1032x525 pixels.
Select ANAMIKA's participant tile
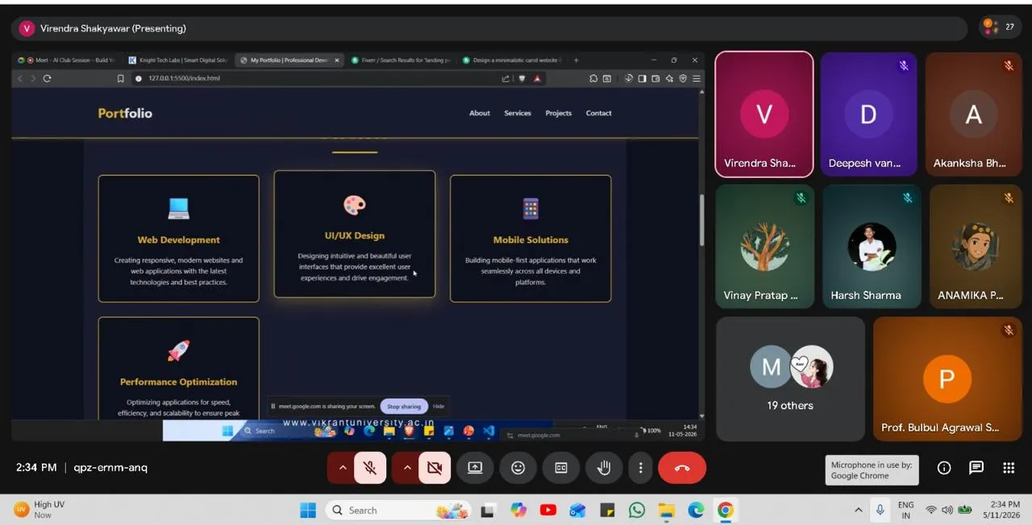pyautogui.click(x=976, y=246)
